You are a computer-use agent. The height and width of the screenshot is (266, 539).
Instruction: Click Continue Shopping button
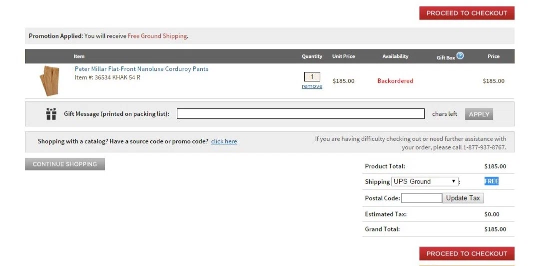[65, 164]
